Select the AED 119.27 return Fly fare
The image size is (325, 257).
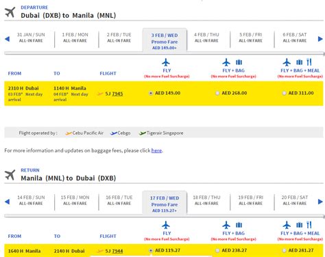click(151, 251)
